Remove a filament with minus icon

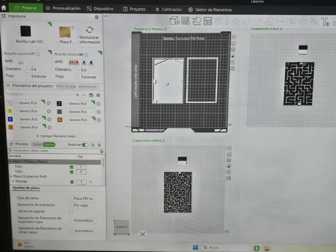84,95
